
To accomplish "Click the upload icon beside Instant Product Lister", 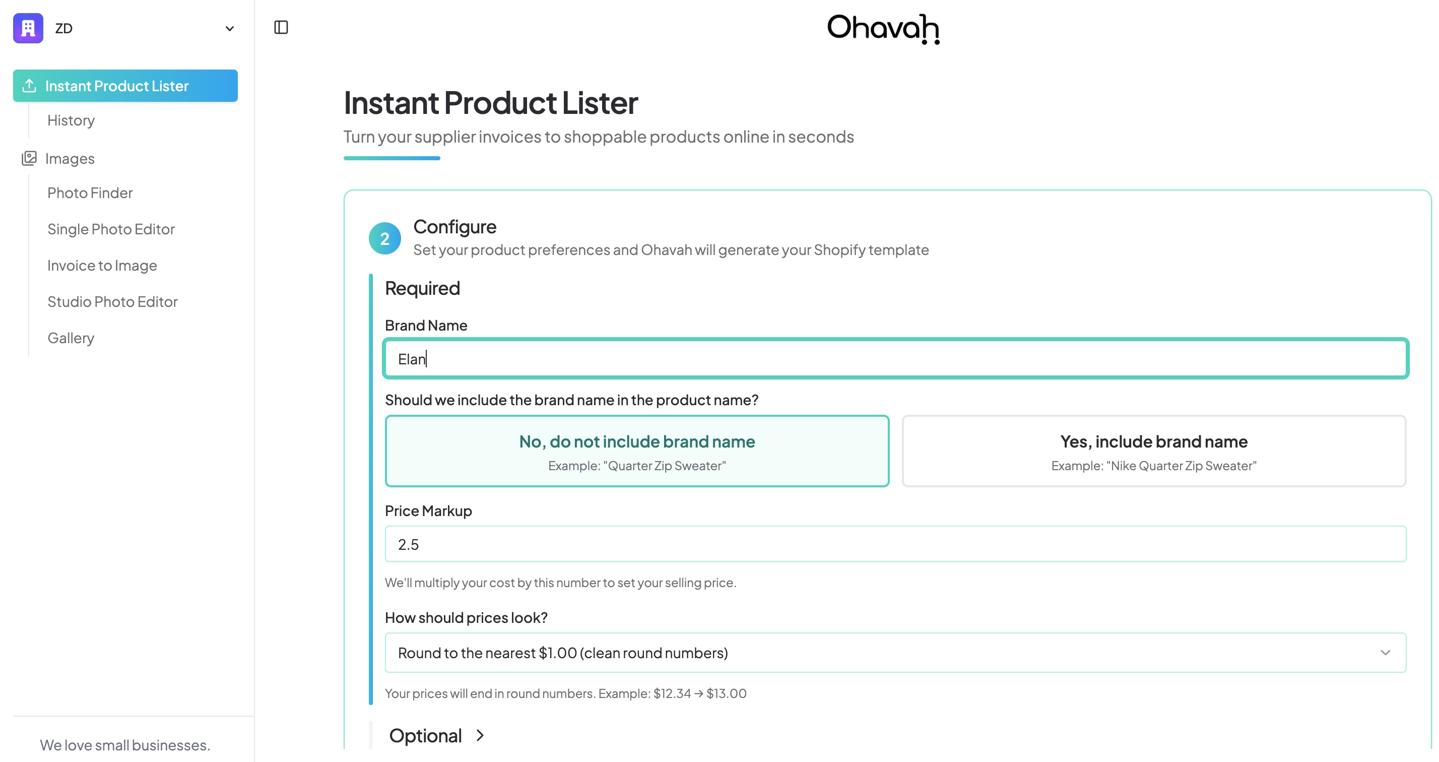I will (29, 86).
